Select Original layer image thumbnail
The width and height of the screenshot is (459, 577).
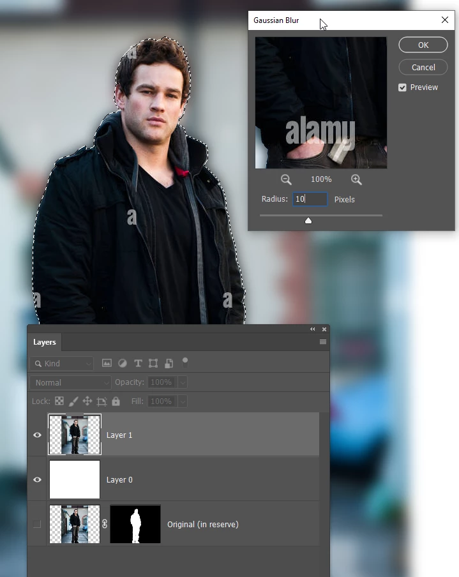(75, 524)
